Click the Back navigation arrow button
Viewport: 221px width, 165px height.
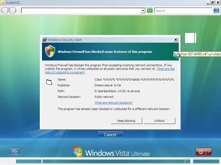point(5,10)
